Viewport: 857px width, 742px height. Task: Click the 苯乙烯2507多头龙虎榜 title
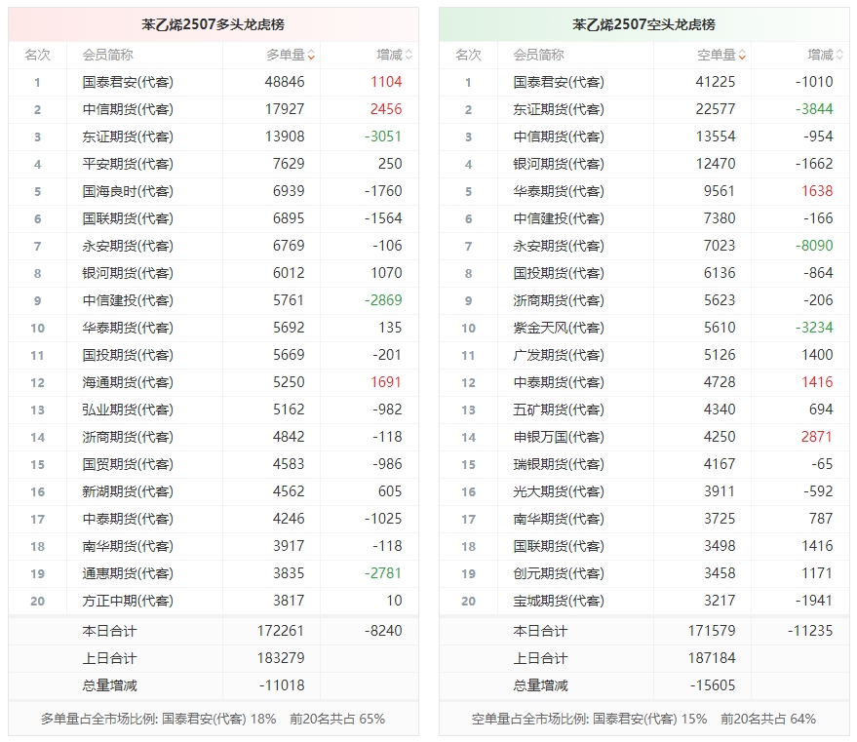tap(214, 24)
